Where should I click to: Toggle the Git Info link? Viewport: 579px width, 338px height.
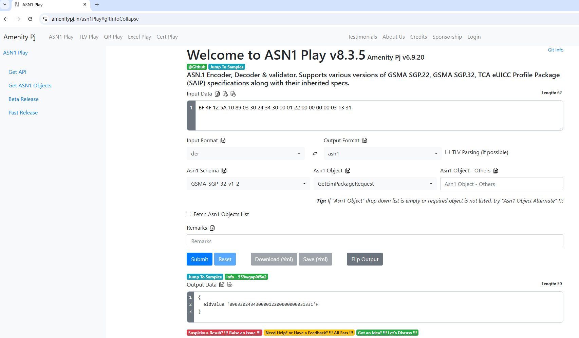(556, 50)
